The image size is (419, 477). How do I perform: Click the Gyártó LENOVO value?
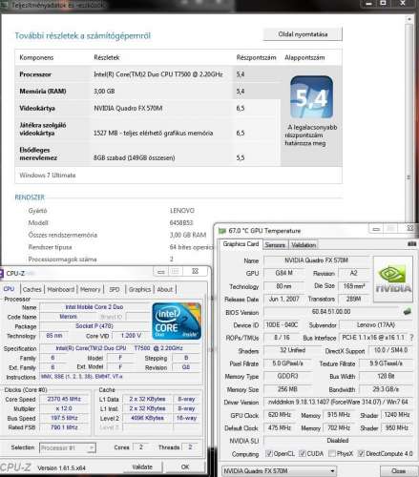pyautogui.click(x=182, y=211)
